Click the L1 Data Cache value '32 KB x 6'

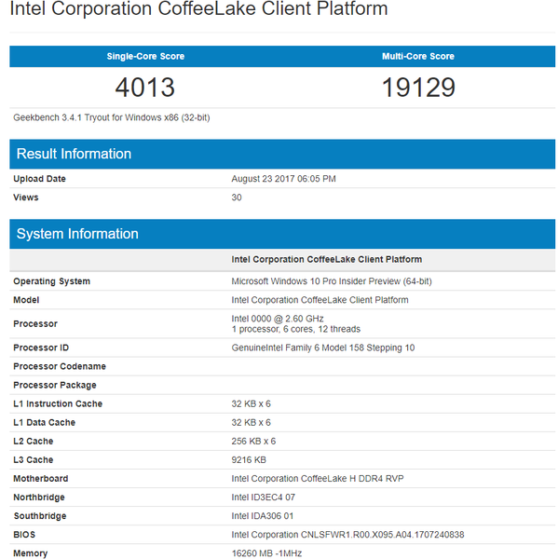coord(251,422)
